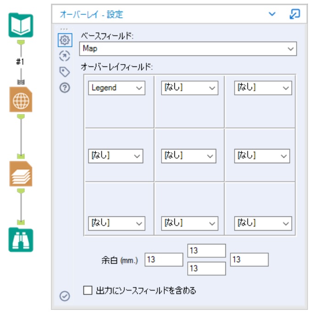Open the bottom-right overlay field dropdown
313x314 pixels.
(x=263, y=223)
